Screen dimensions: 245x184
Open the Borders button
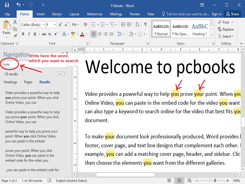[140, 34]
